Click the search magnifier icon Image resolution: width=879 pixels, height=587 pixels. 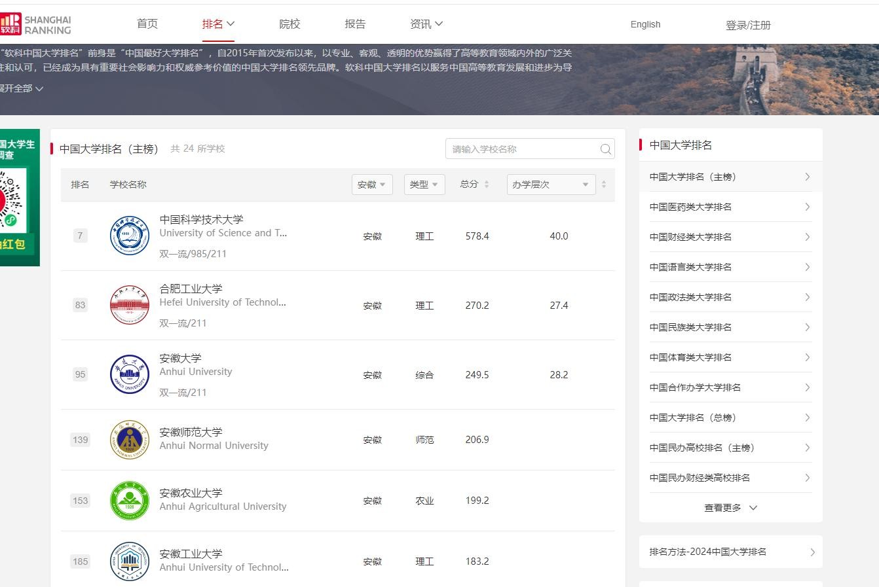point(606,149)
